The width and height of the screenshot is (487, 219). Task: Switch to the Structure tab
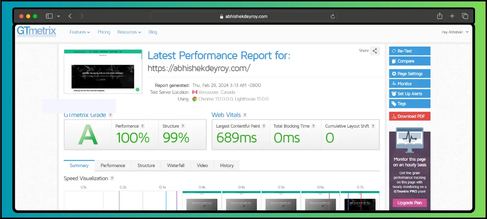click(x=146, y=165)
